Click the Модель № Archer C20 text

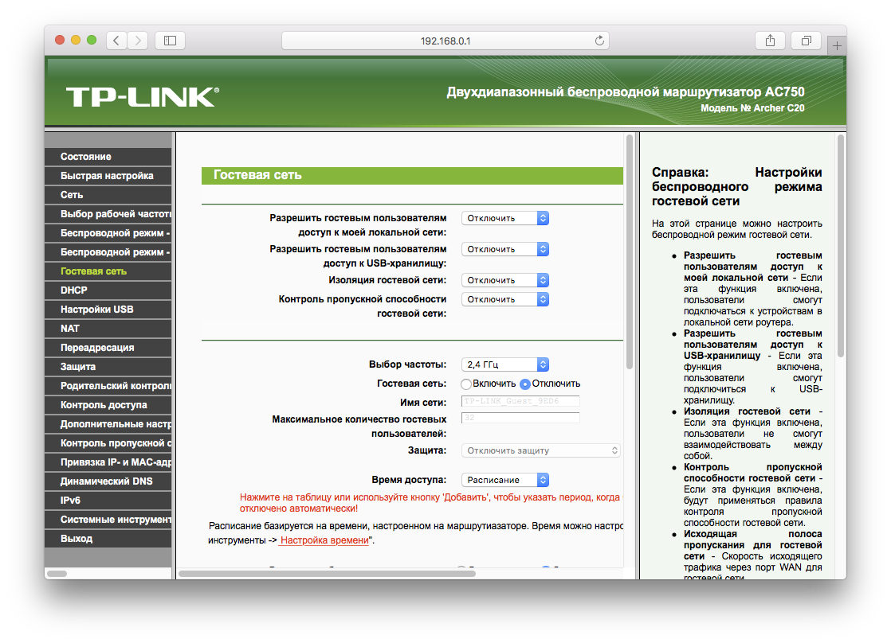point(752,107)
